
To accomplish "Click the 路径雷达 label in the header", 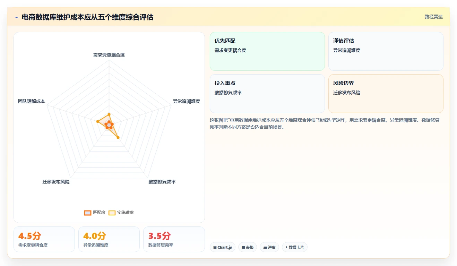I will [x=433, y=17].
